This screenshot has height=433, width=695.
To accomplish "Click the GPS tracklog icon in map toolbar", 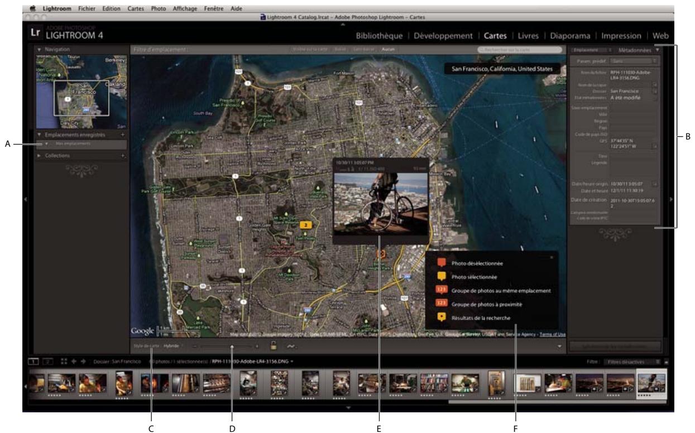I will click(x=292, y=347).
